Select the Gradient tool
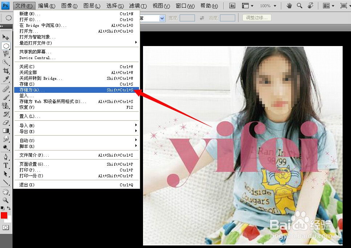This screenshot has height=248, width=351. [6, 131]
